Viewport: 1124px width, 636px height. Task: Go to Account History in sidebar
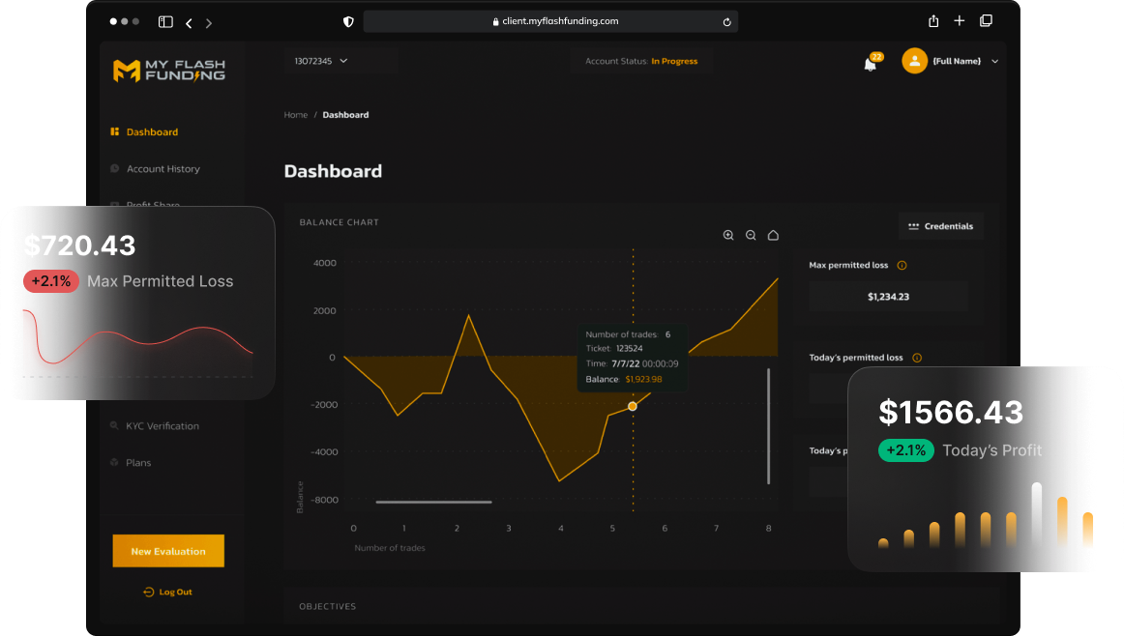pyautogui.click(x=163, y=169)
